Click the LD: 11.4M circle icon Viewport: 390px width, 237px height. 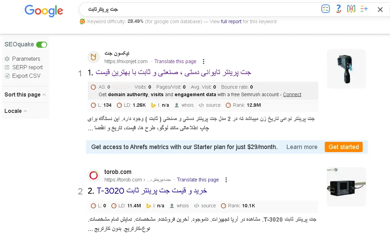coord(114,206)
